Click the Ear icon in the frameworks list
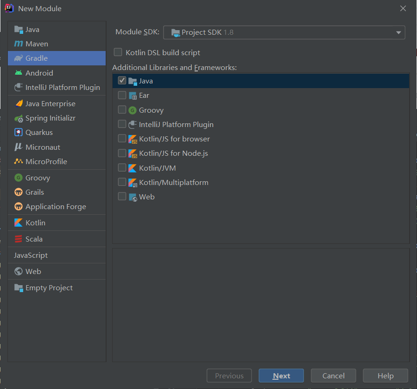This screenshot has height=389, width=417. point(133,96)
